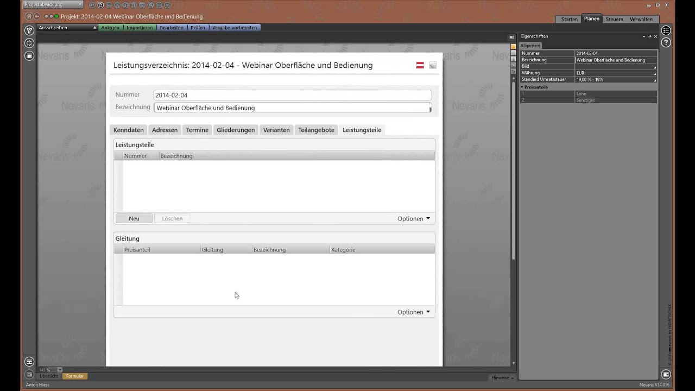Switch to the Planen tab
Image resolution: width=695 pixels, height=391 pixels.
591,18
